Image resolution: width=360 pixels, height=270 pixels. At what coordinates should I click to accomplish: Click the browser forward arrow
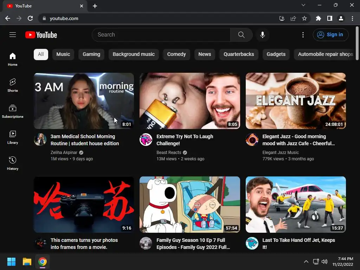point(19,18)
